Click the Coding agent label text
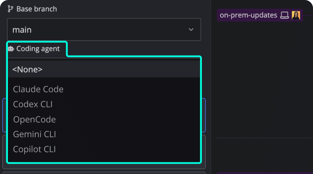313x174 pixels. click(x=38, y=49)
